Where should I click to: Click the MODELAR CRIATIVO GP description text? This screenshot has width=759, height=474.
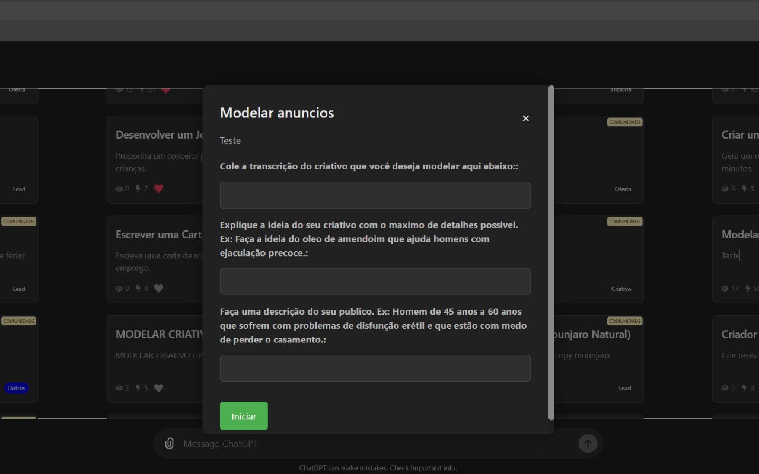[x=159, y=355]
